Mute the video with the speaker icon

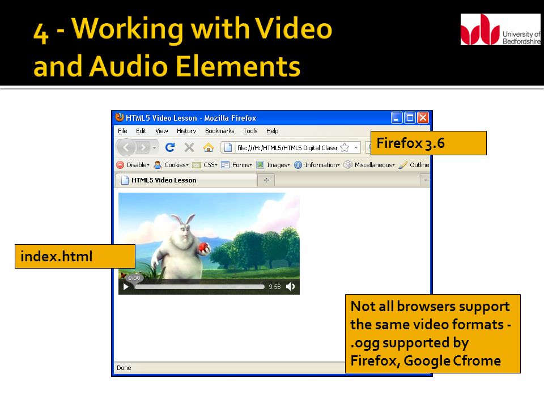(290, 286)
